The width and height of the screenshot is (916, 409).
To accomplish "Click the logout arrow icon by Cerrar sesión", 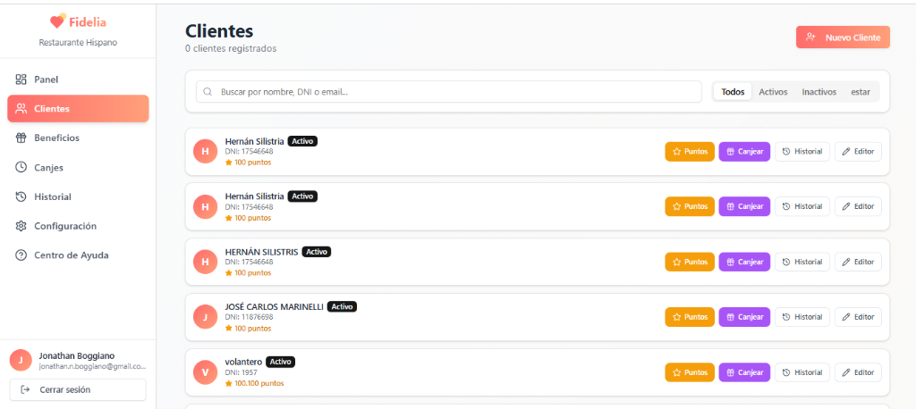I will 25,389.
